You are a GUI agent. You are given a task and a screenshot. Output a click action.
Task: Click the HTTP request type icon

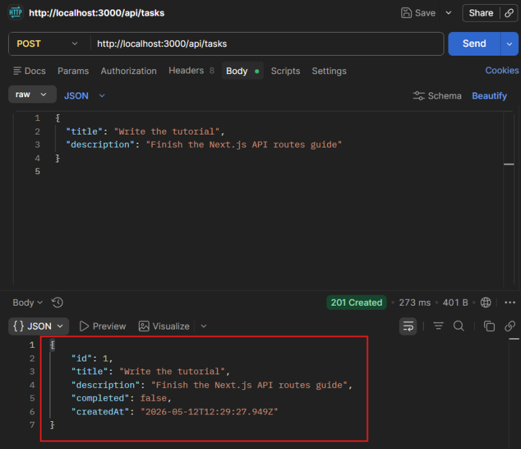(x=16, y=13)
